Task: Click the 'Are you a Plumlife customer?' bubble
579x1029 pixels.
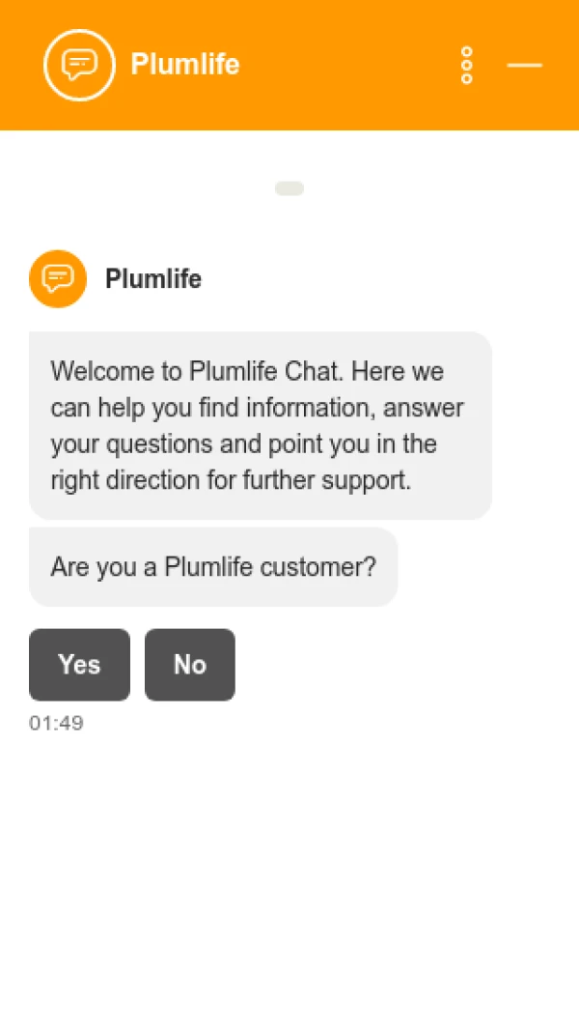Action: pos(213,567)
